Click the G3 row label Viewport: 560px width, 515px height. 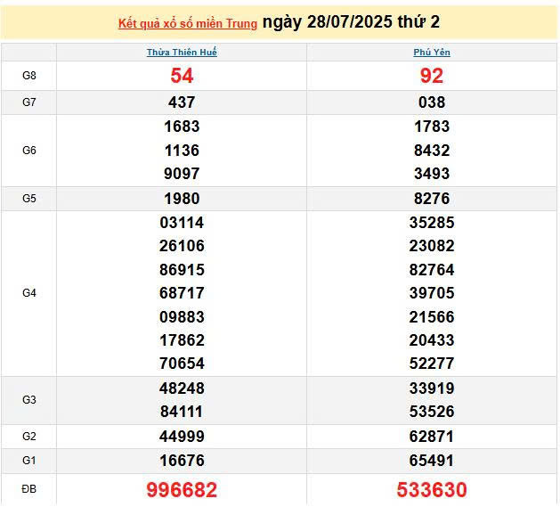pyautogui.click(x=28, y=399)
